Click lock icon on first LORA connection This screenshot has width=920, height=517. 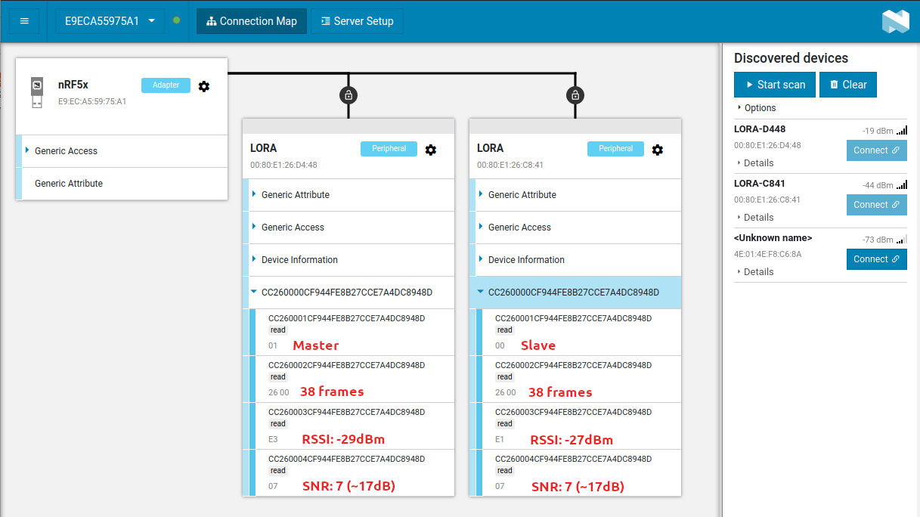(348, 95)
